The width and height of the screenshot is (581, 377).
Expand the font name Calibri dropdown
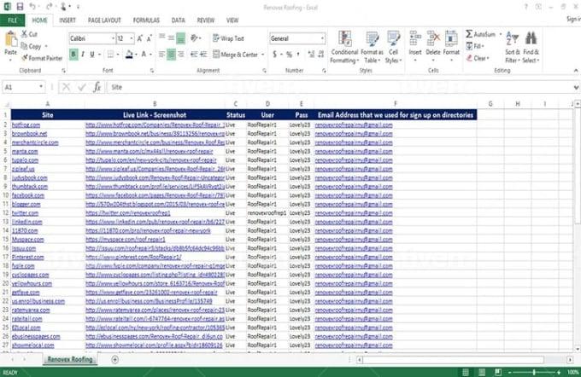(x=113, y=38)
